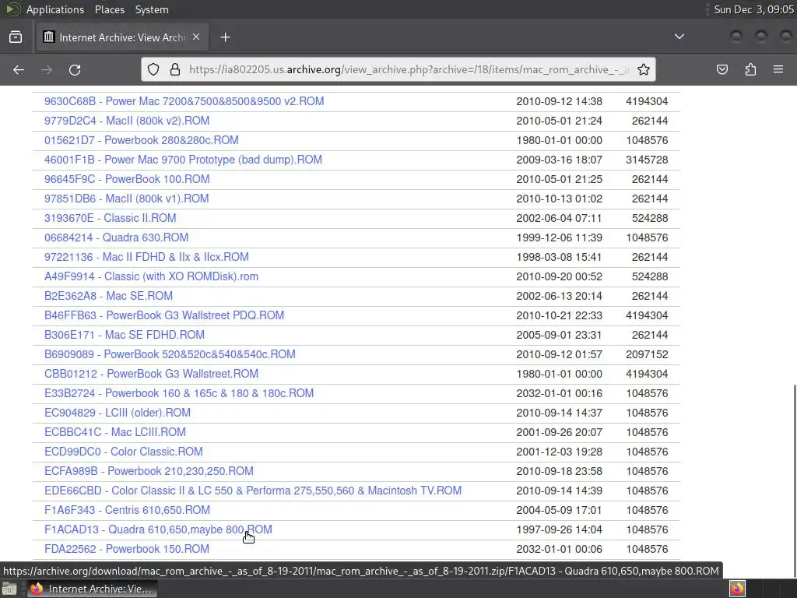This screenshot has width=797, height=598.
Task: Click the Firefox View icon
Action: 16,37
